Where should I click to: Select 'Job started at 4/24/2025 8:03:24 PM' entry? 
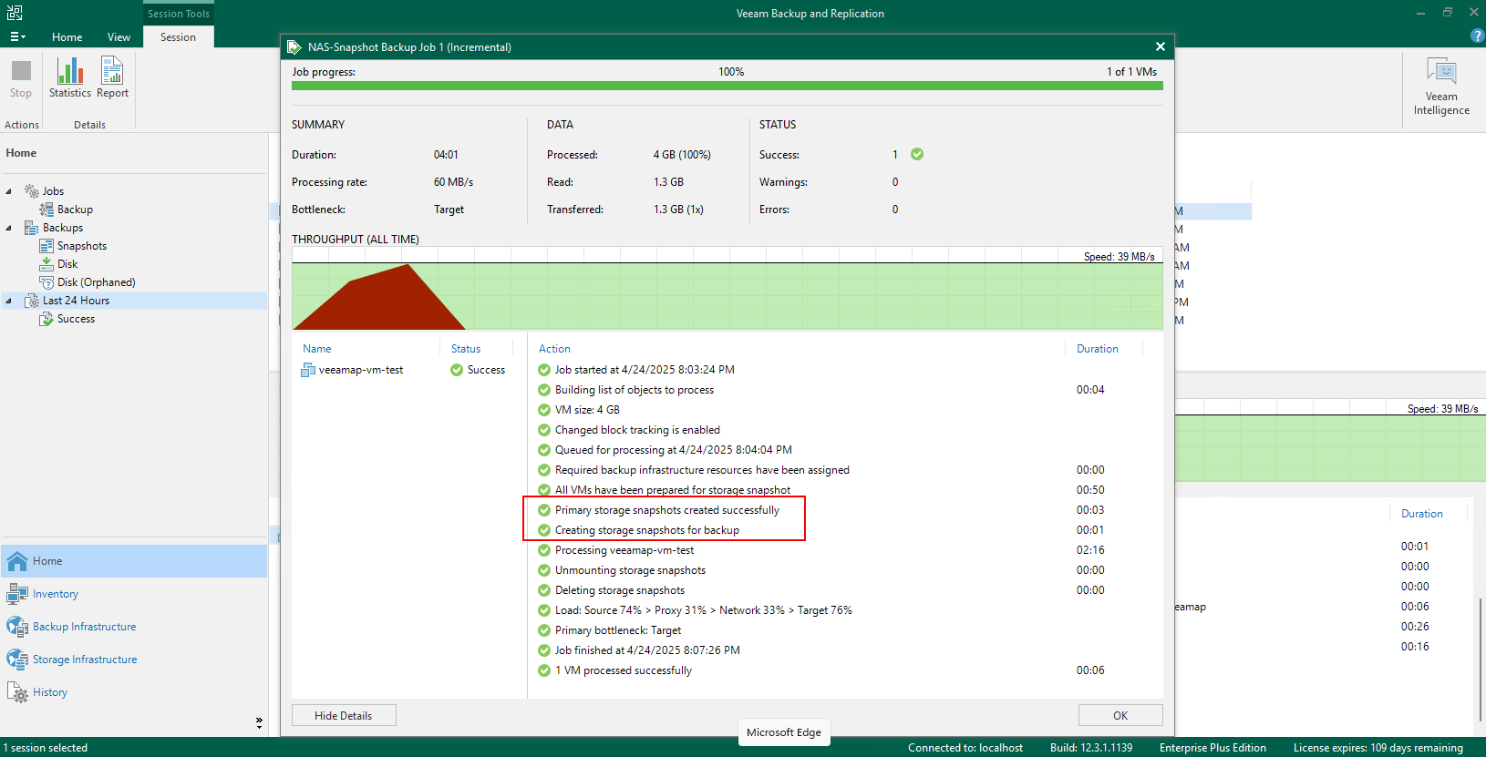645,370
